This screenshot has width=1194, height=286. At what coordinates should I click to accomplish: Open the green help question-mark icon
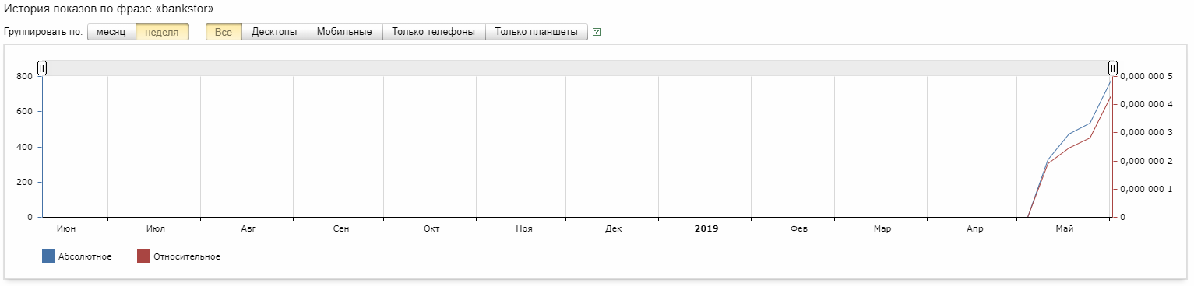pos(597,33)
